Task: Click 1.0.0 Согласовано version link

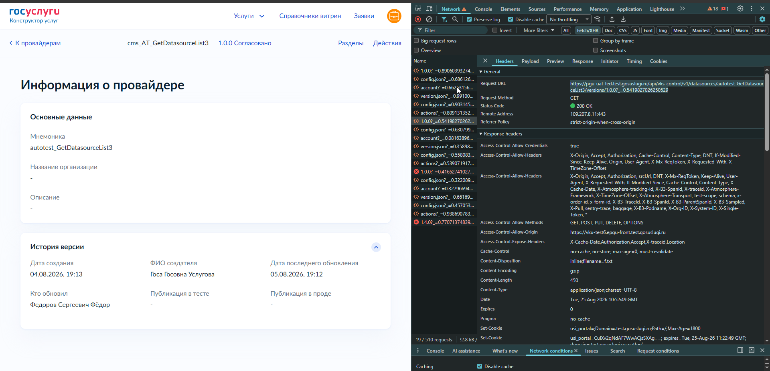Action: 245,43
